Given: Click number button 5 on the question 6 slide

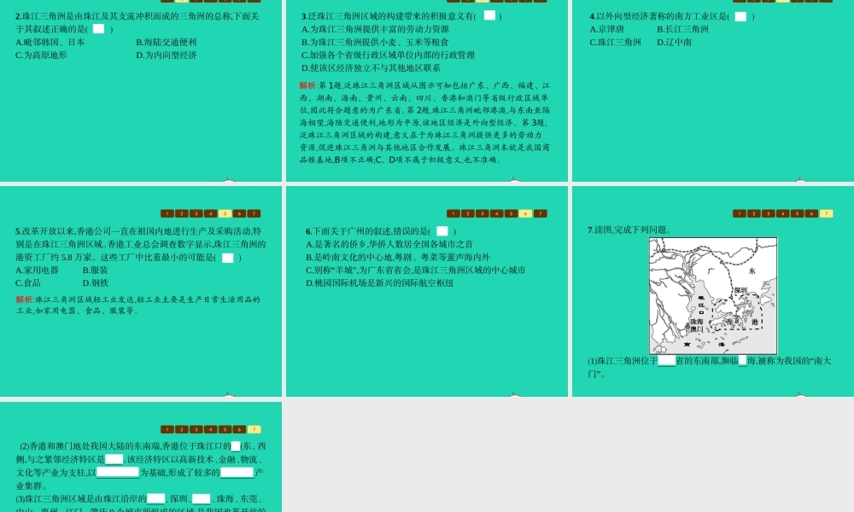Looking at the screenshot, I should coord(511,214).
